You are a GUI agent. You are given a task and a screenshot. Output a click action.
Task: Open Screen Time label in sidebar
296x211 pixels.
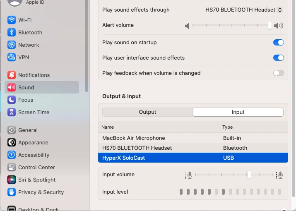click(34, 112)
